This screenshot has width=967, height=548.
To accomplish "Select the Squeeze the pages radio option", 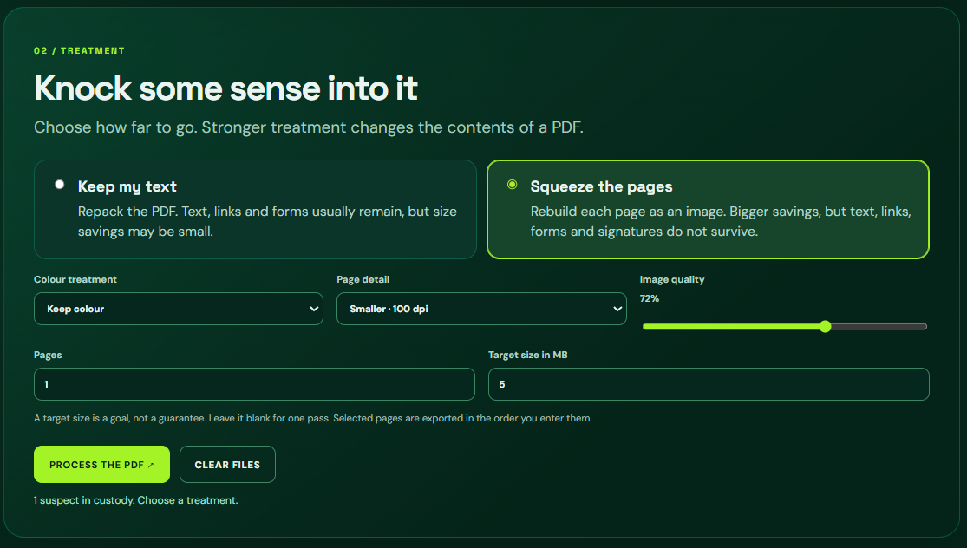I will tap(512, 185).
